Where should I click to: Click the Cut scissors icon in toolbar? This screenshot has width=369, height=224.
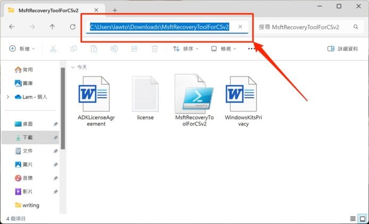point(53,48)
